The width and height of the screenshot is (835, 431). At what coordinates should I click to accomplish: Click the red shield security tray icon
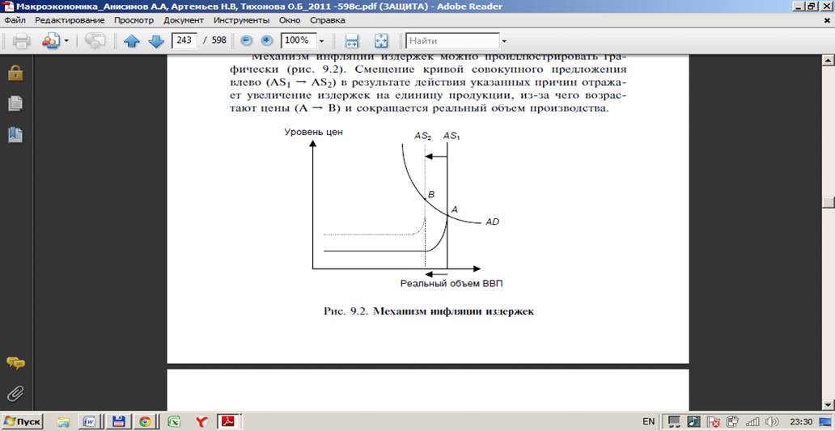(x=714, y=422)
